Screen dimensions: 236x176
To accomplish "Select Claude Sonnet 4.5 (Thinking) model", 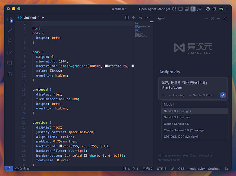I will tap(184, 130).
